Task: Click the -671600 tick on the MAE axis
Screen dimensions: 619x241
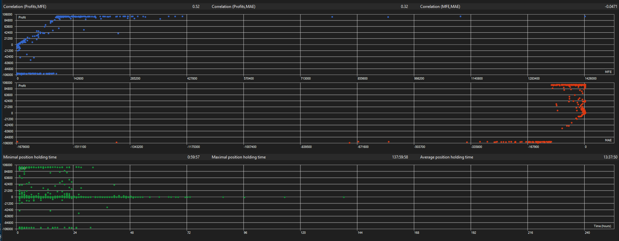Action: click(x=363, y=147)
